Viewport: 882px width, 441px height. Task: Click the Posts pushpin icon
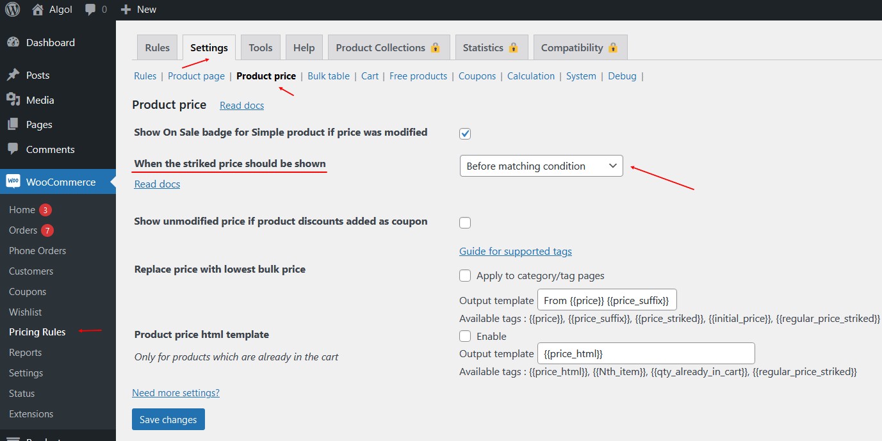click(13, 75)
